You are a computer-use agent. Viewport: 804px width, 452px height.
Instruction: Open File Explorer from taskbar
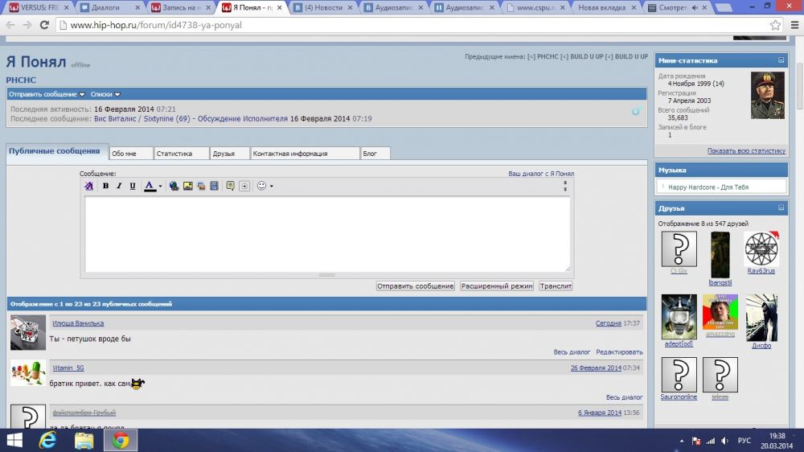pyautogui.click(x=84, y=440)
